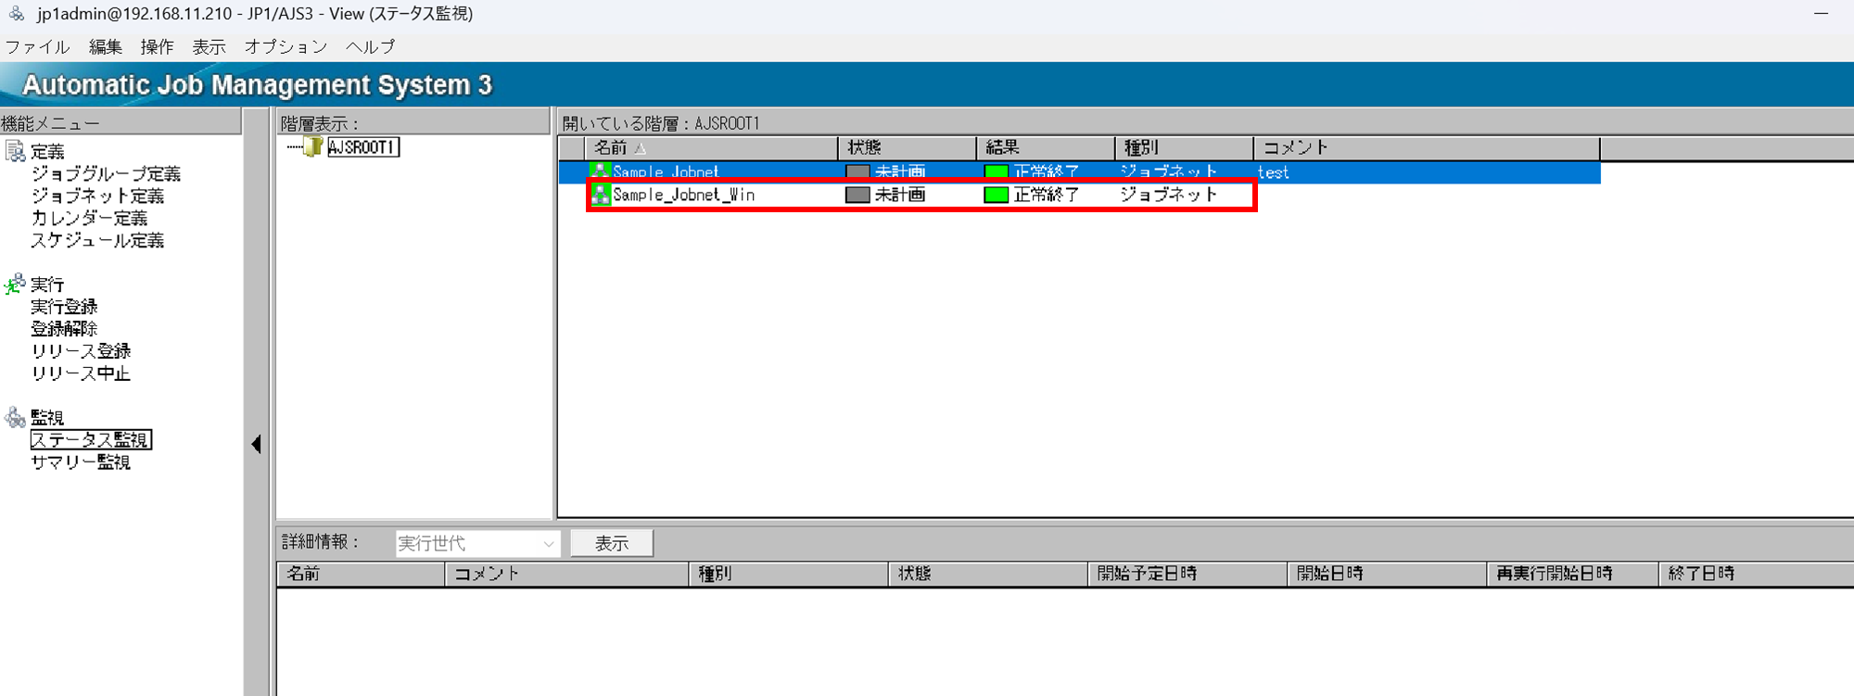Select AJSROOT1 in hierarchy tree
Screen dimensions: 1854x696
[362, 147]
